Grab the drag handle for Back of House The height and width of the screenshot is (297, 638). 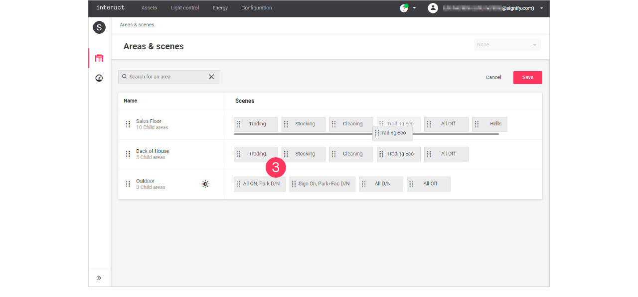128,154
